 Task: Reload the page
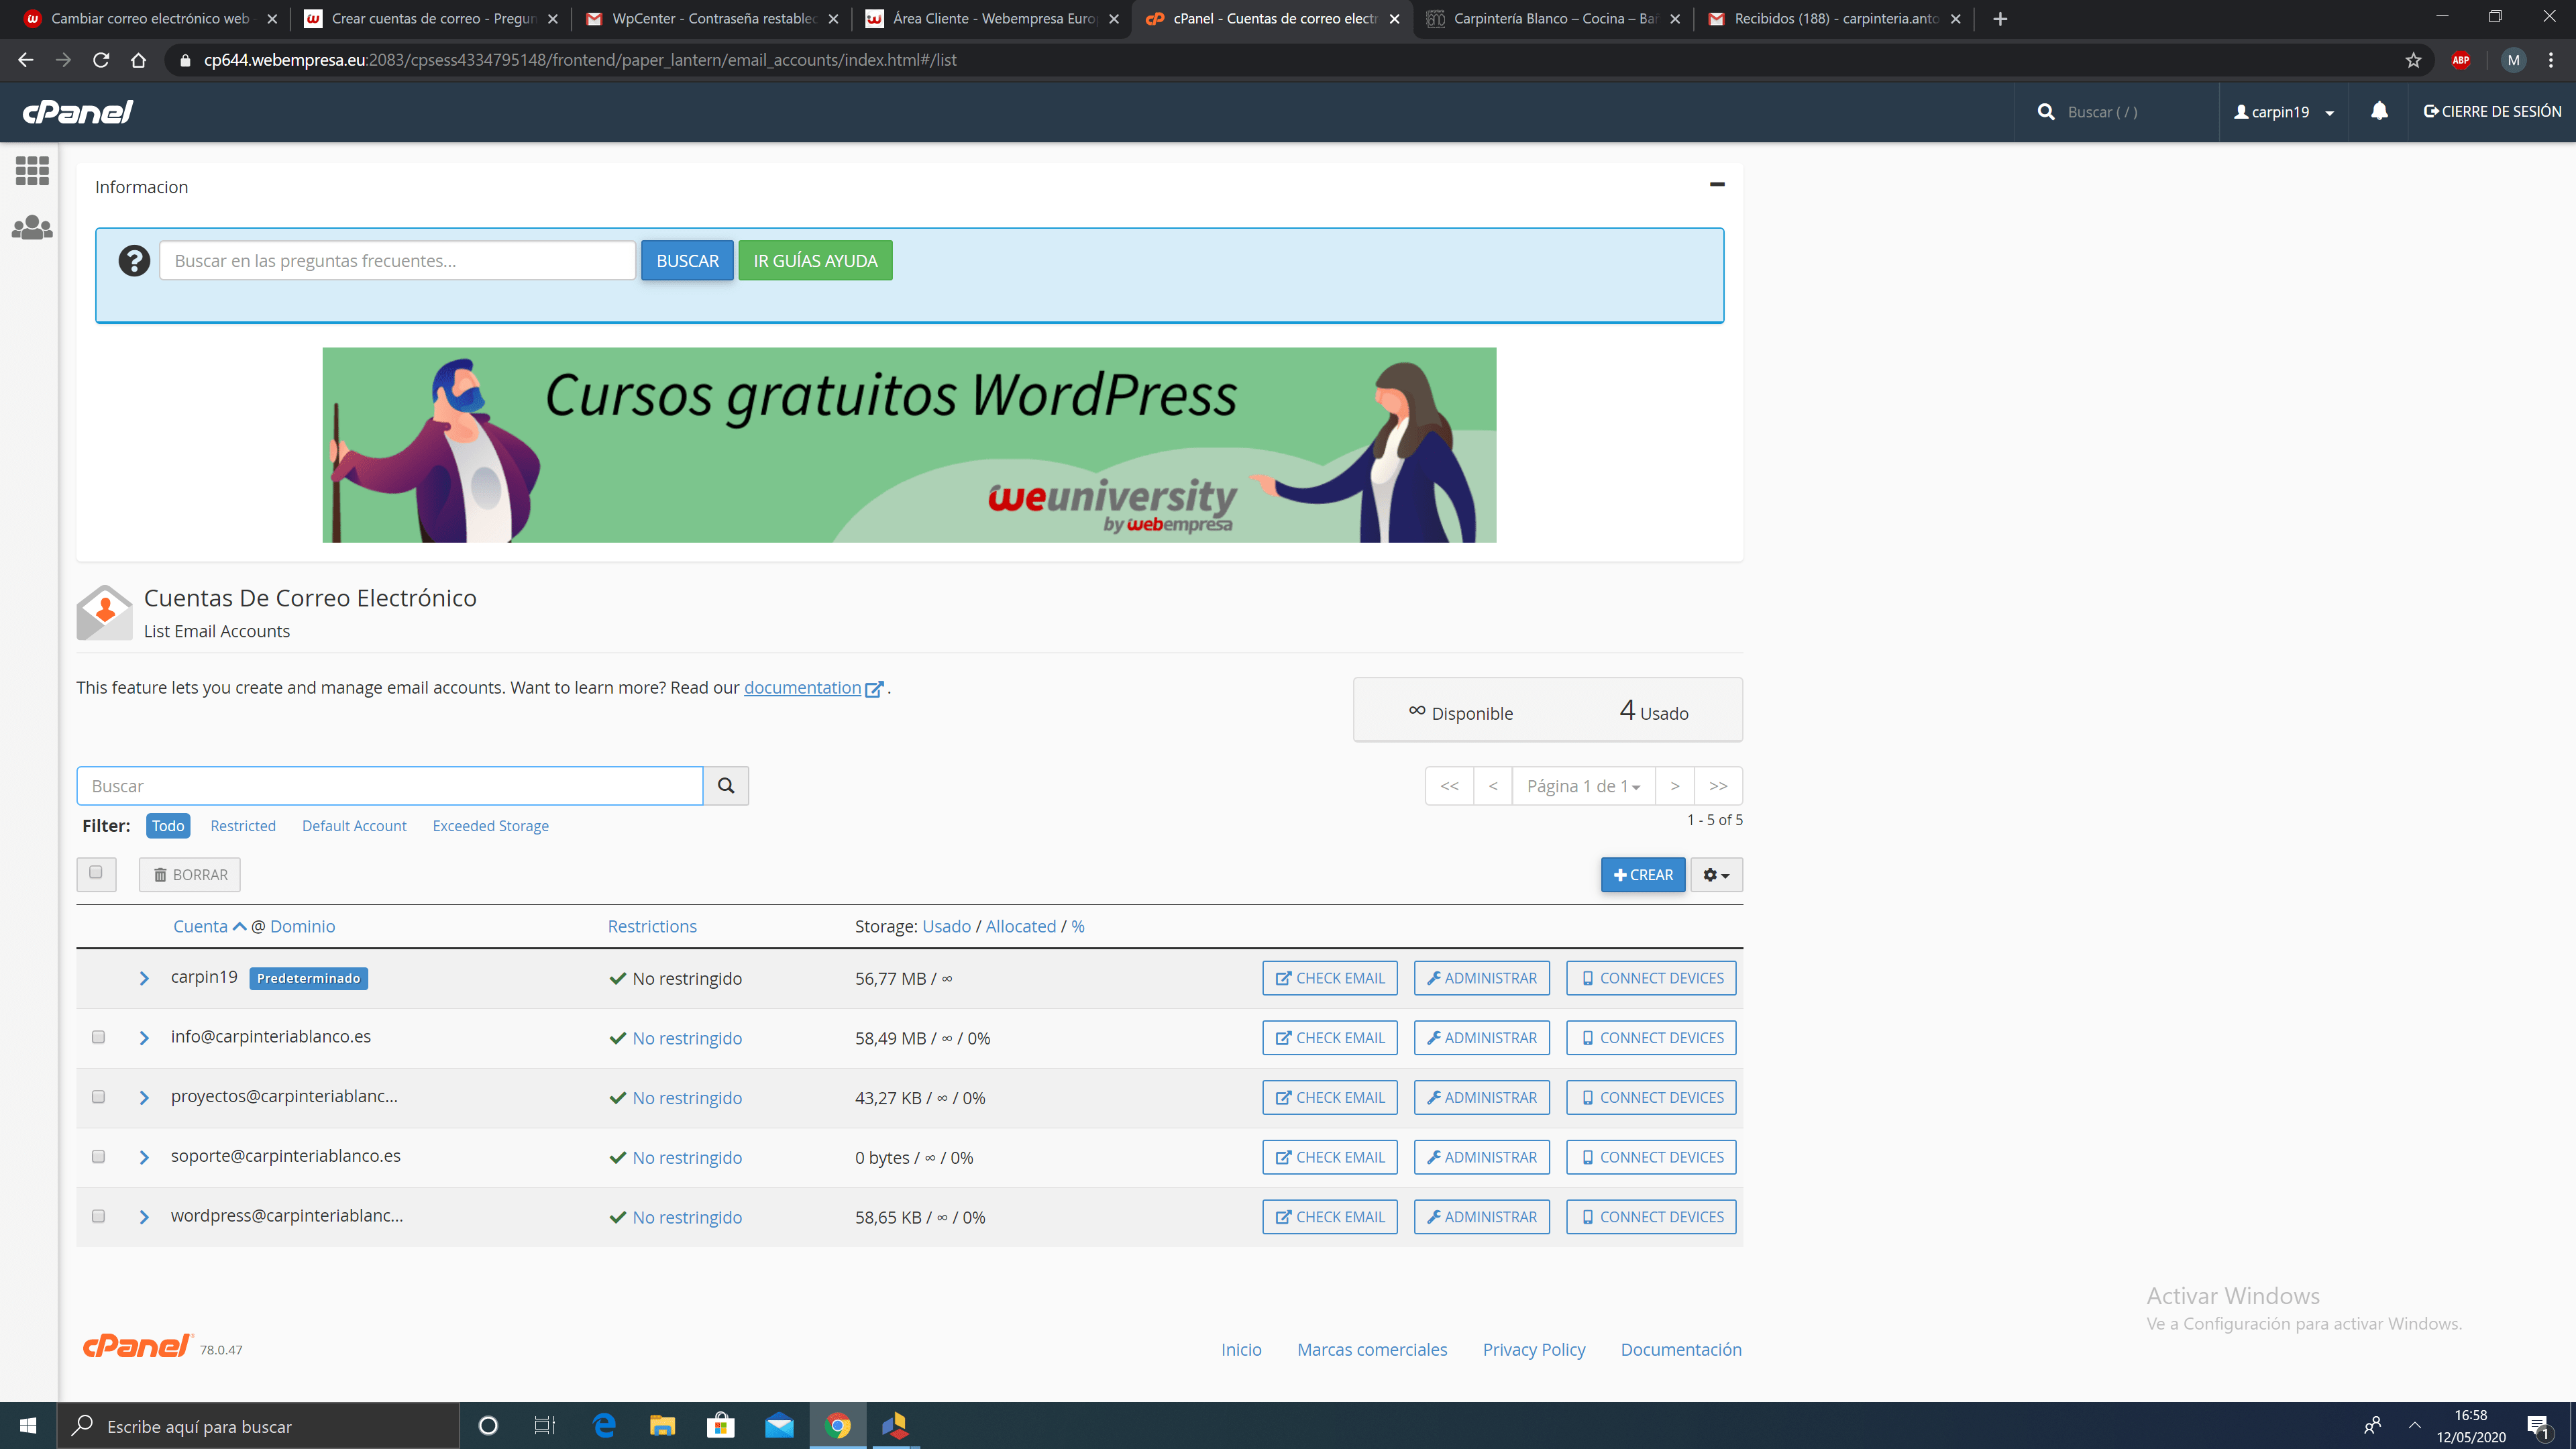(101, 60)
